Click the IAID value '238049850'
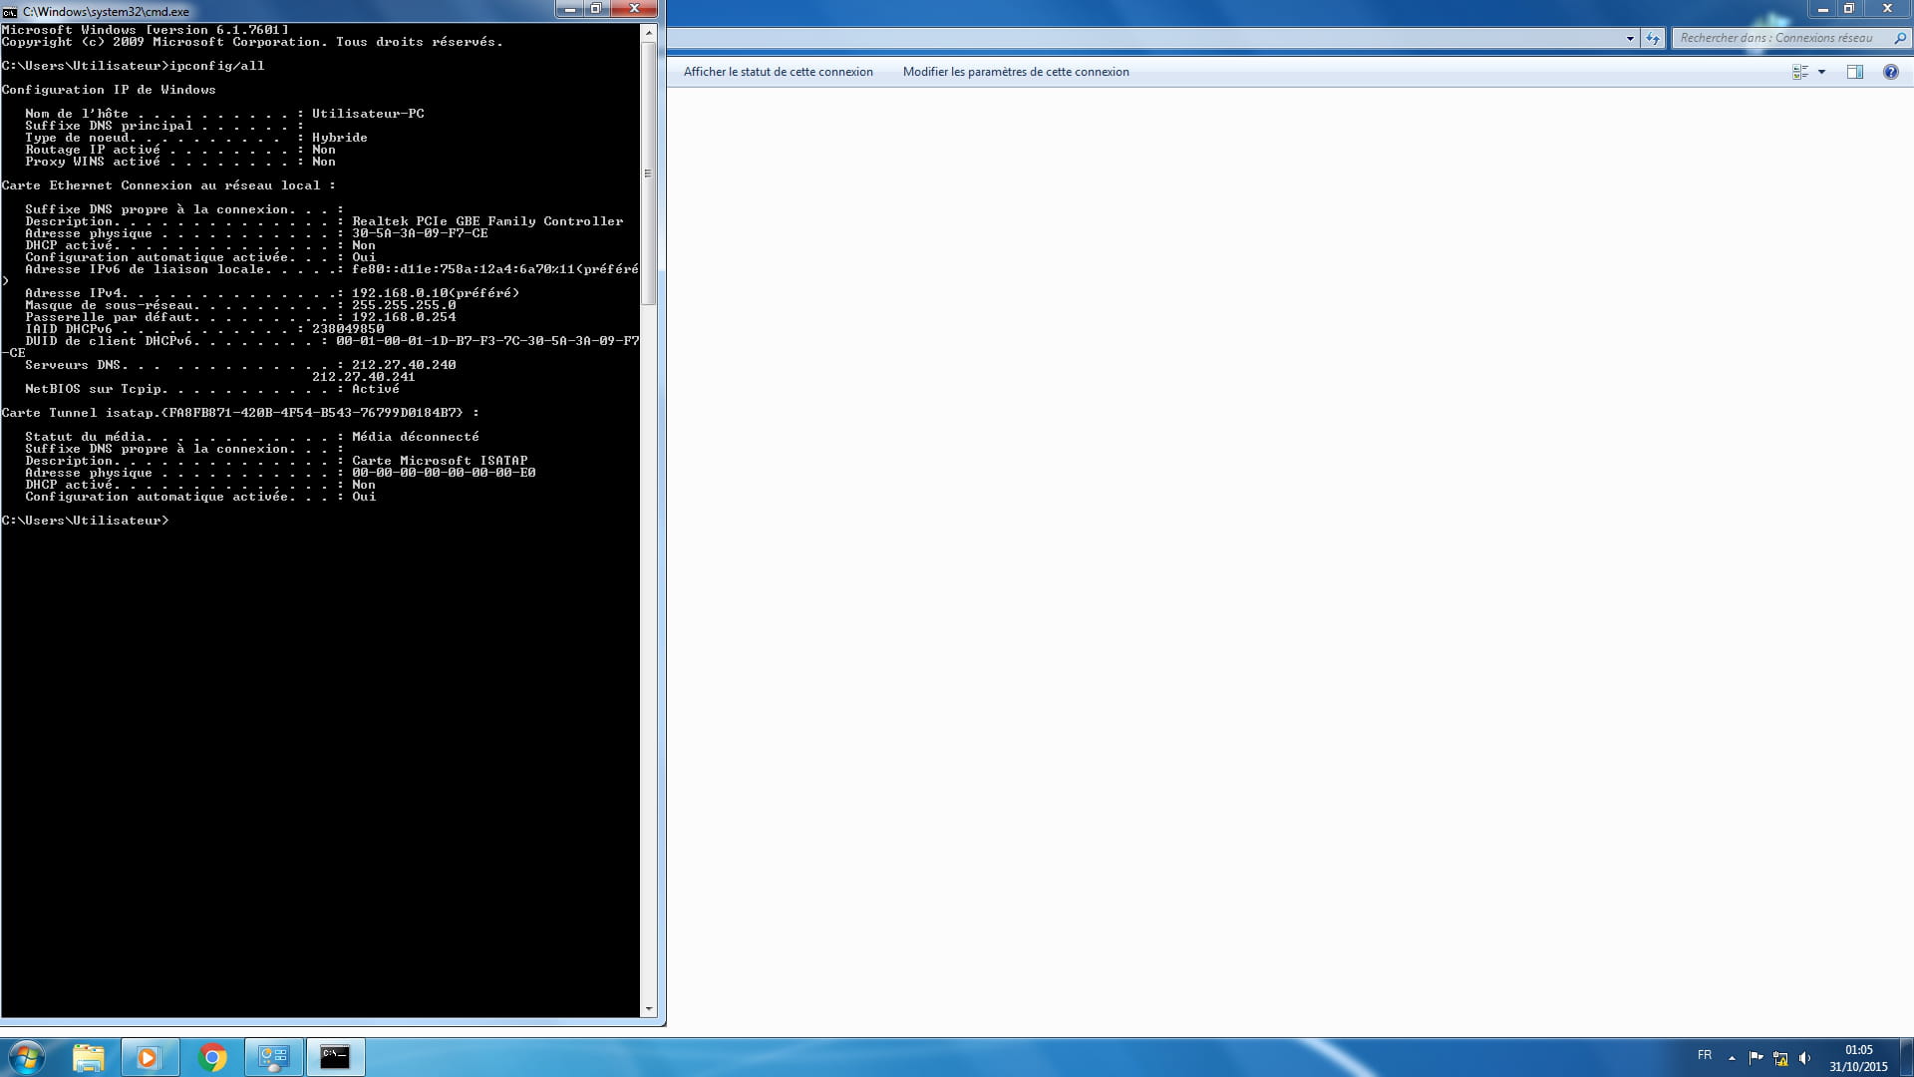Image resolution: width=1914 pixels, height=1077 pixels. [348, 329]
